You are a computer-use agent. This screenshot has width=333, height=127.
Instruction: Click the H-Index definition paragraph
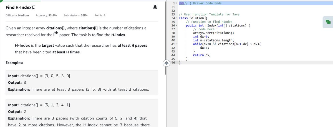81,49
